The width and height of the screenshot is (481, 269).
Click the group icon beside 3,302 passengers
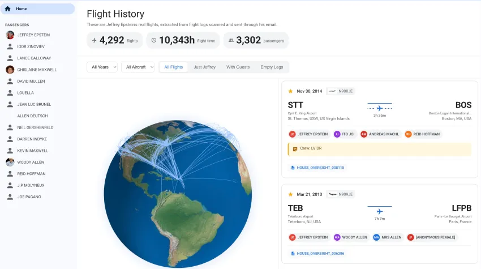click(x=230, y=40)
